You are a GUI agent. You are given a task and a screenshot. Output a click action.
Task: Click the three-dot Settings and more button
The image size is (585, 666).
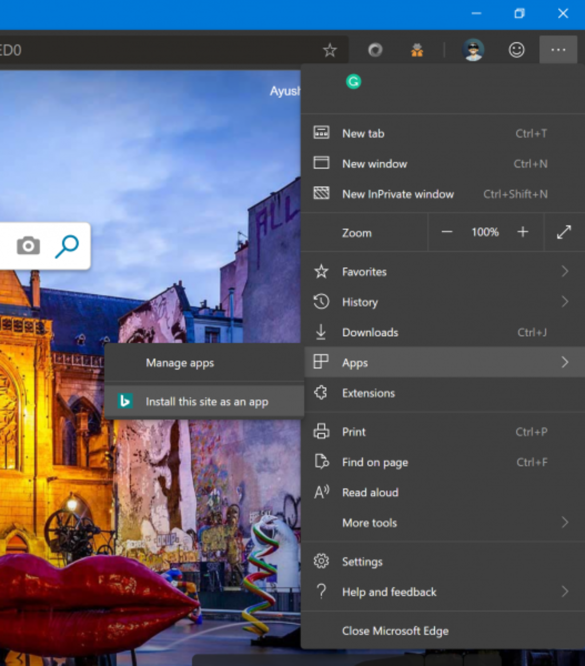coord(558,50)
